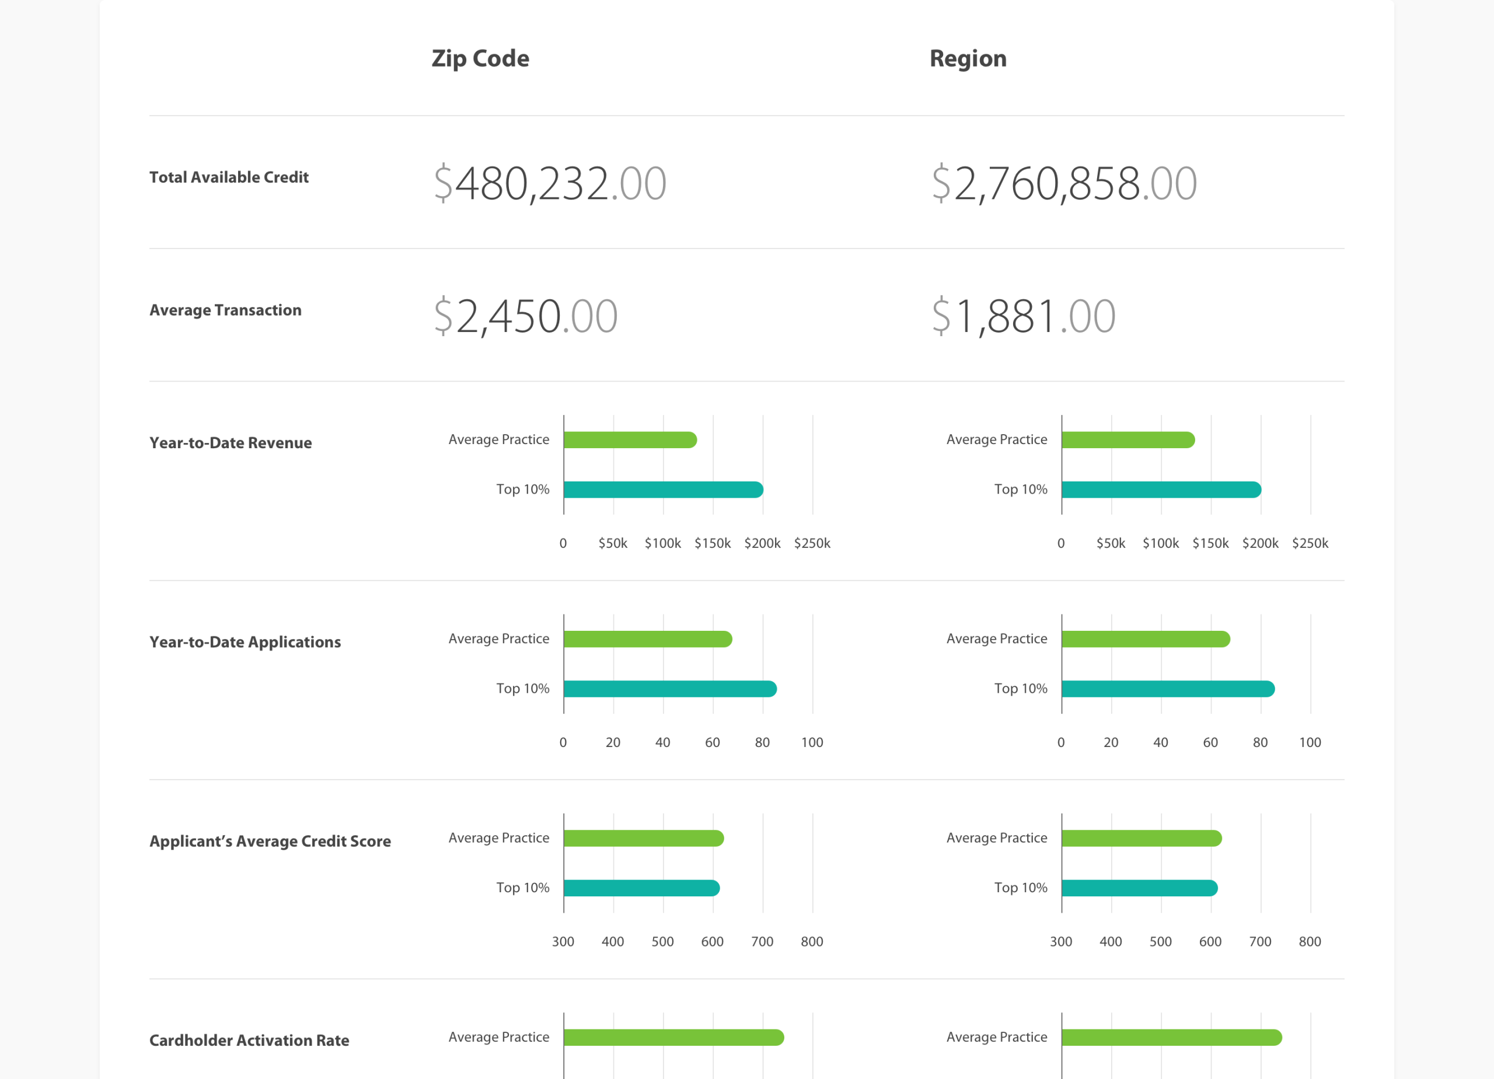This screenshot has height=1079, width=1494.
Task: Click Zip Code credit score Top 10% bar
Action: point(641,888)
